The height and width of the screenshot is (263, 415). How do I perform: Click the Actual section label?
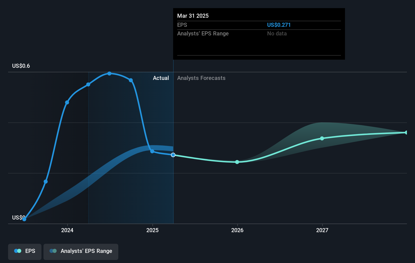(161, 78)
